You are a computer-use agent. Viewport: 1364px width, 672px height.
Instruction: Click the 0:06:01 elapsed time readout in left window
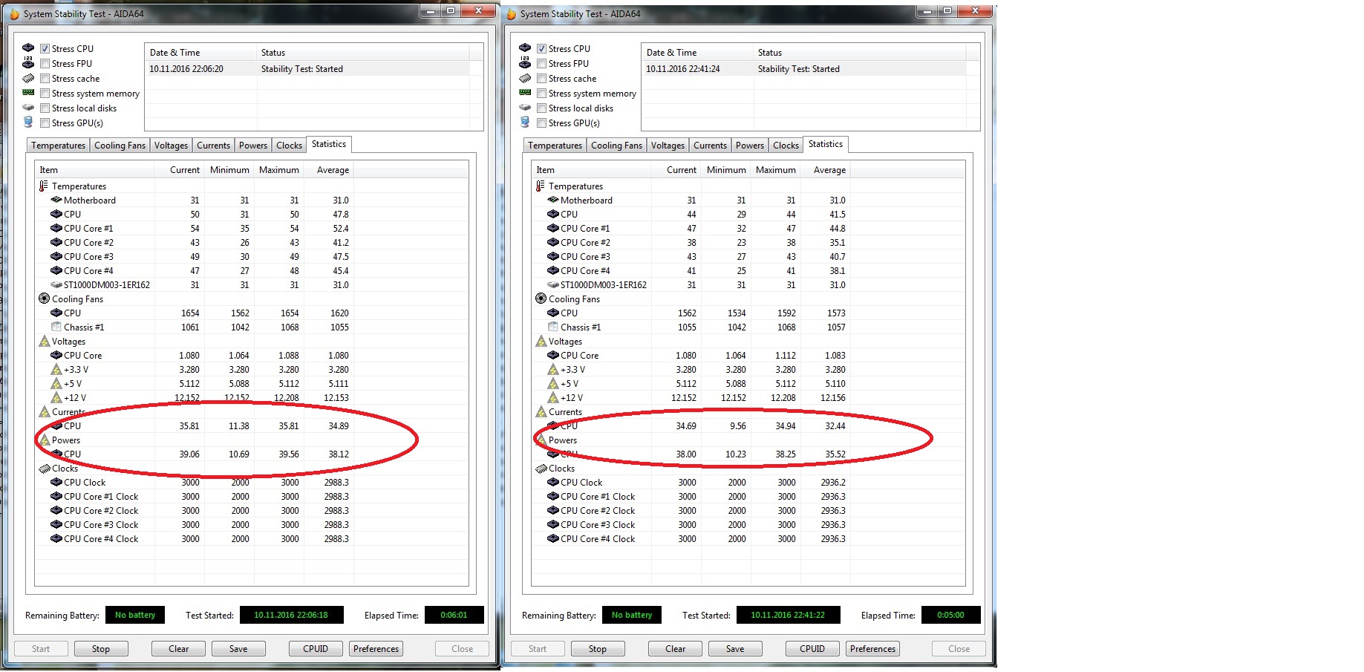454,615
